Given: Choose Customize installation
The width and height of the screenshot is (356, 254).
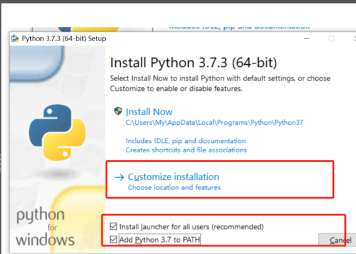Looking at the screenshot, I should [x=173, y=177].
